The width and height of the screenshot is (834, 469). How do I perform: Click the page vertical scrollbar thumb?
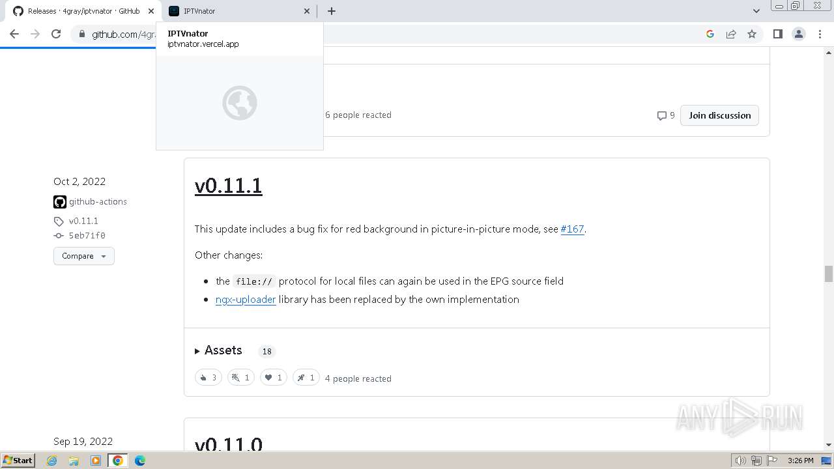(828, 274)
